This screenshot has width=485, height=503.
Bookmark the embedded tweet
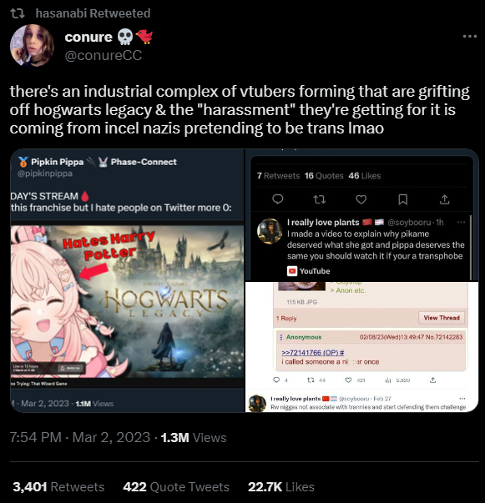click(403, 199)
